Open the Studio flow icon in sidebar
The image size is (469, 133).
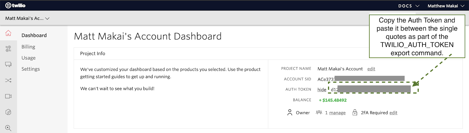click(8, 48)
